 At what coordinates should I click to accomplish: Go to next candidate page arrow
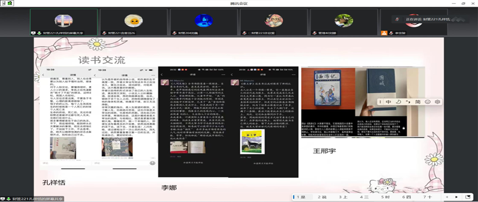point(457,197)
